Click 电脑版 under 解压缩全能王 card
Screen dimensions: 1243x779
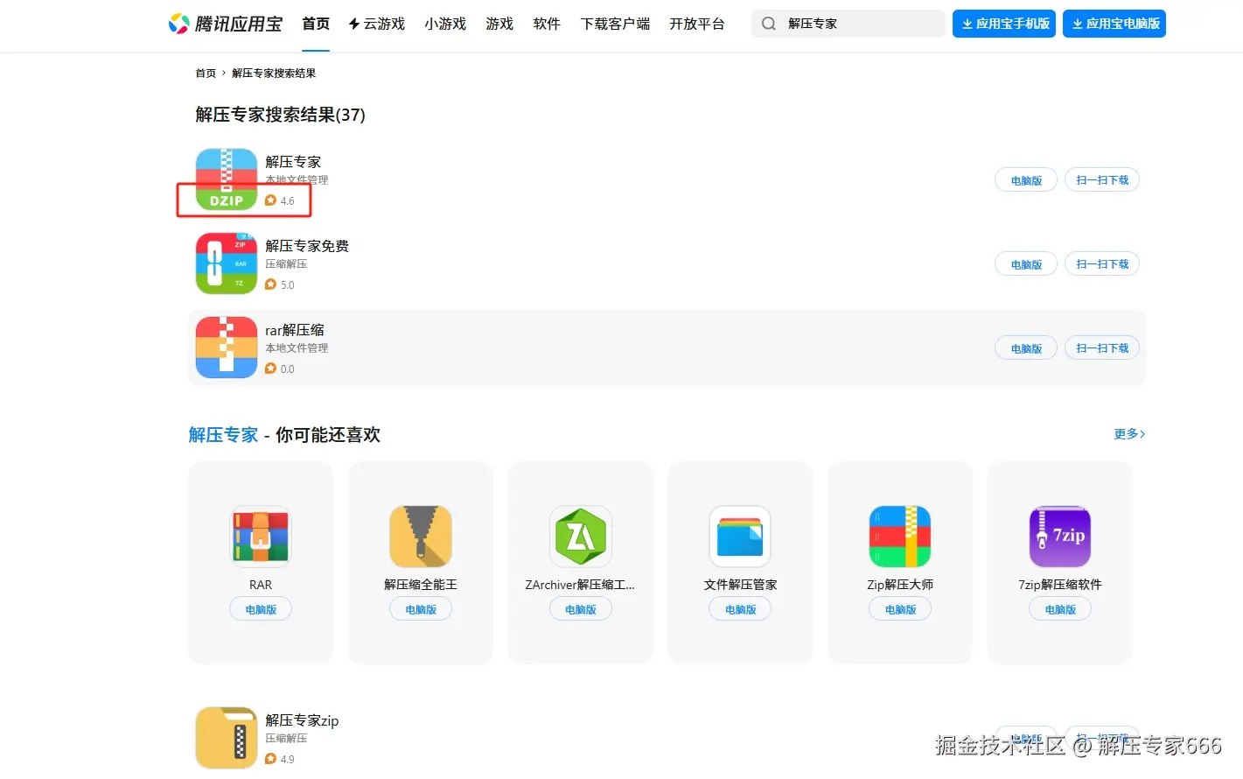421,609
